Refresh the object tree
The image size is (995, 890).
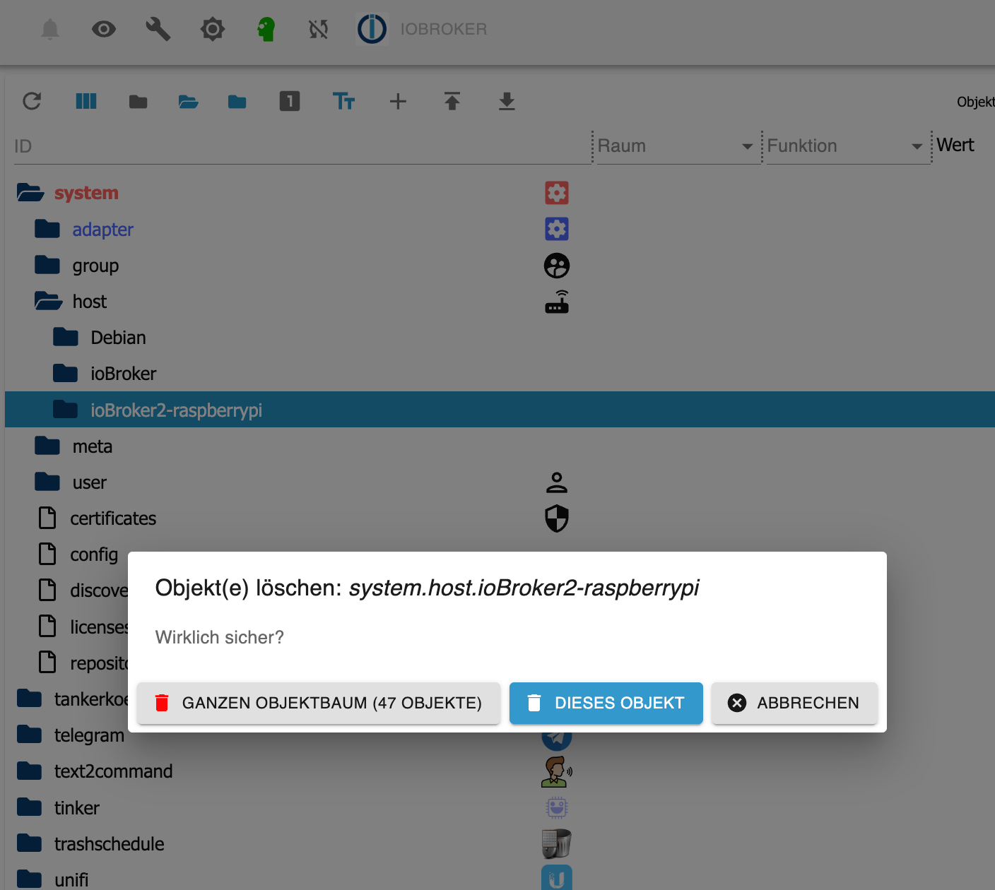pos(32,101)
